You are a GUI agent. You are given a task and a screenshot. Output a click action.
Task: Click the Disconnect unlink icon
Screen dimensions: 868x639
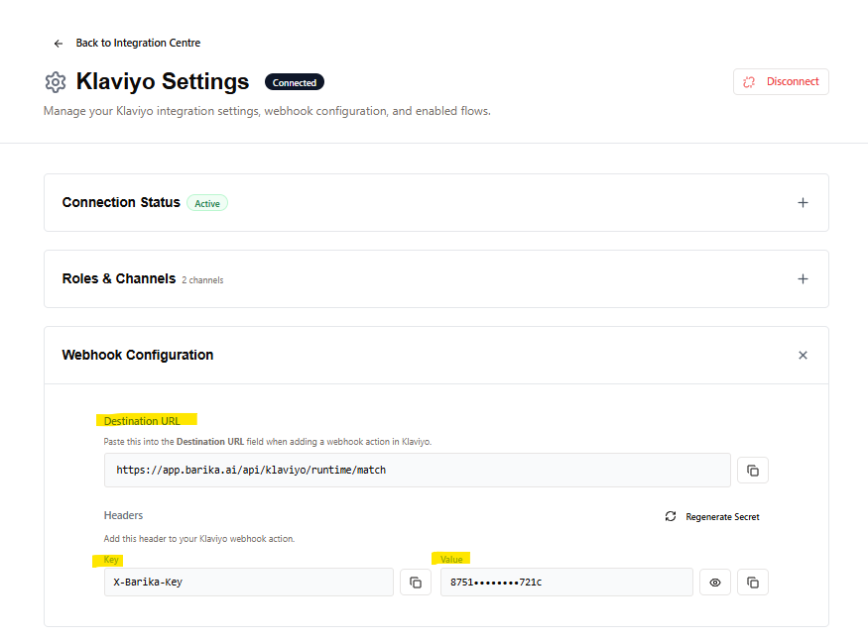coord(750,82)
